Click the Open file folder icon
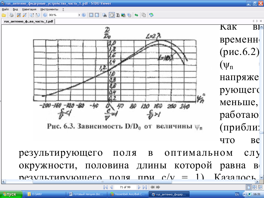 pyautogui.click(x=4, y=15)
